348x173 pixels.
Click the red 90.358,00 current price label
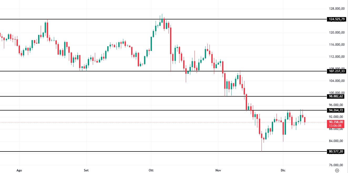click(336, 122)
